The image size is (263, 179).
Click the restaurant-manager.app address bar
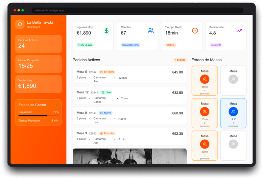[x=137, y=10]
